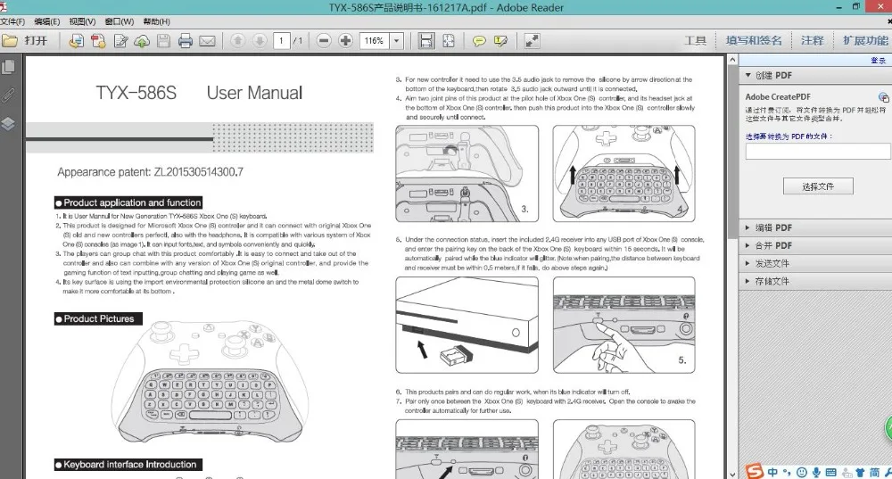Click the page number input field

click(282, 41)
